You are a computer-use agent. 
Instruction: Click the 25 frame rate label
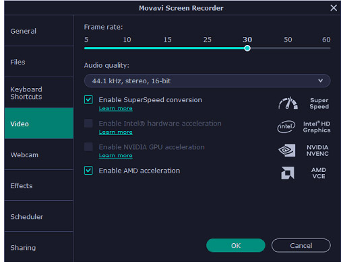coord(208,40)
